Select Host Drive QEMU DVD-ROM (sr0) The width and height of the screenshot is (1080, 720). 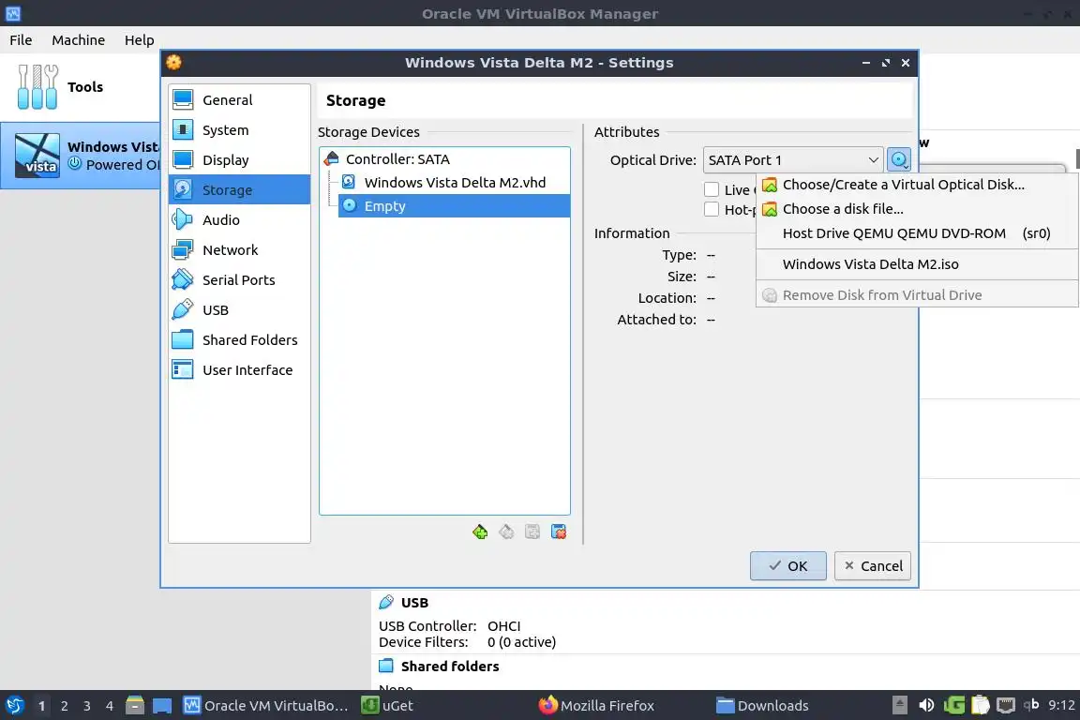[917, 233]
